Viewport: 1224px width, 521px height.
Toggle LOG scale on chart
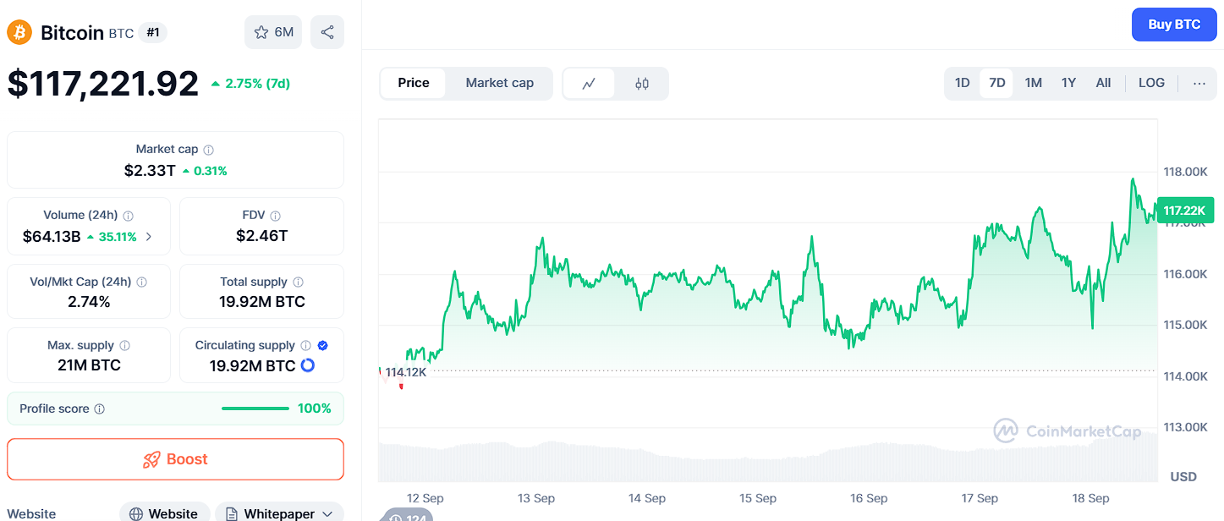tap(1151, 83)
